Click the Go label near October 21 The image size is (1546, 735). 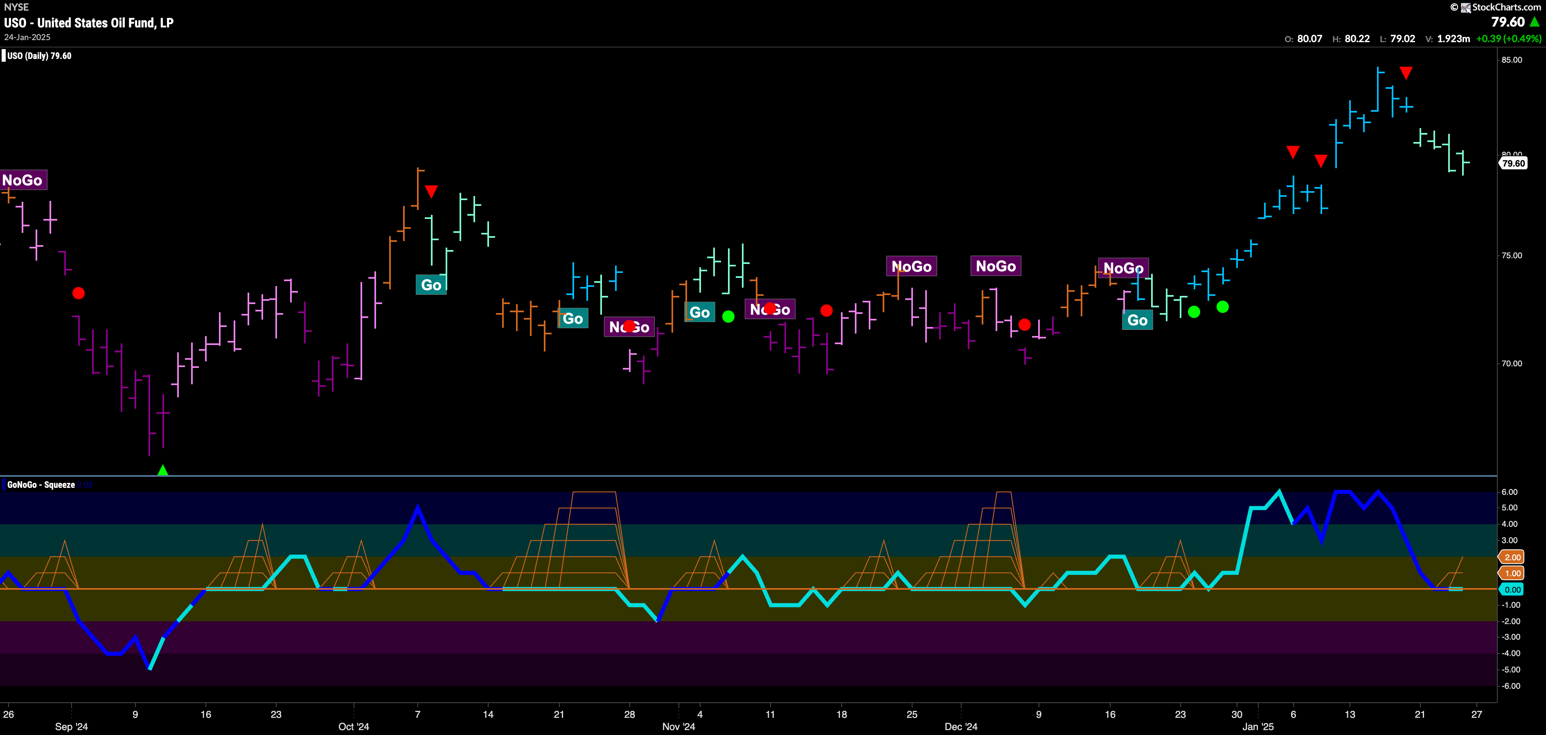572,319
